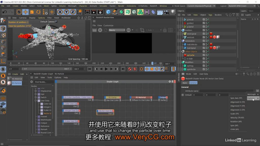Click Customize in Redshift RenderView
Screen dimensions: 260x146
[108, 26]
